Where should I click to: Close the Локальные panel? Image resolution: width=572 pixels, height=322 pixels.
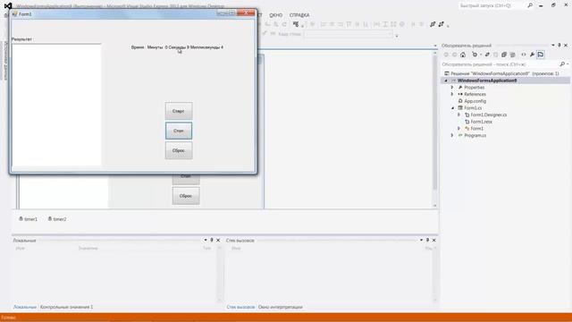[218, 241]
